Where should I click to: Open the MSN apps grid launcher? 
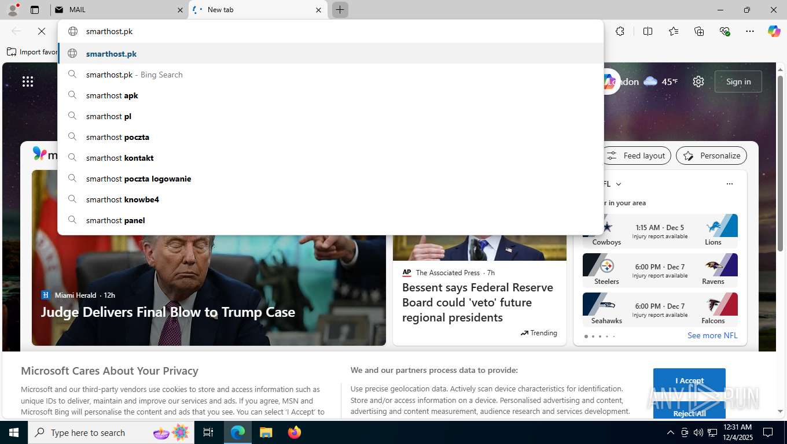pos(28,82)
